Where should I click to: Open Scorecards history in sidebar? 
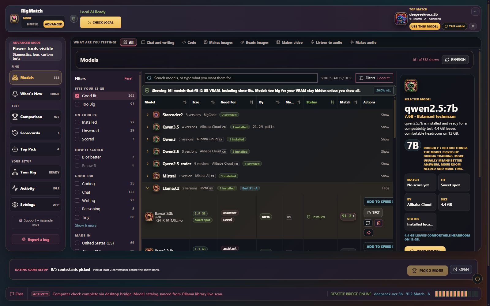click(36, 133)
